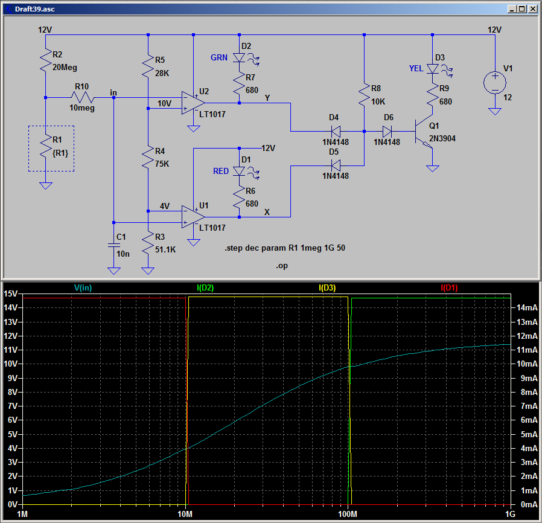Select the I(D1) red trace label
The height and width of the screenshot is (523, 542).
tap(449, 288)
